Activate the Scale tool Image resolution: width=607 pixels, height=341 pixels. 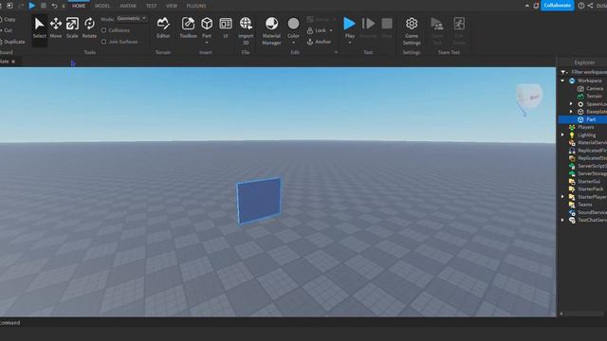point(72,27)
